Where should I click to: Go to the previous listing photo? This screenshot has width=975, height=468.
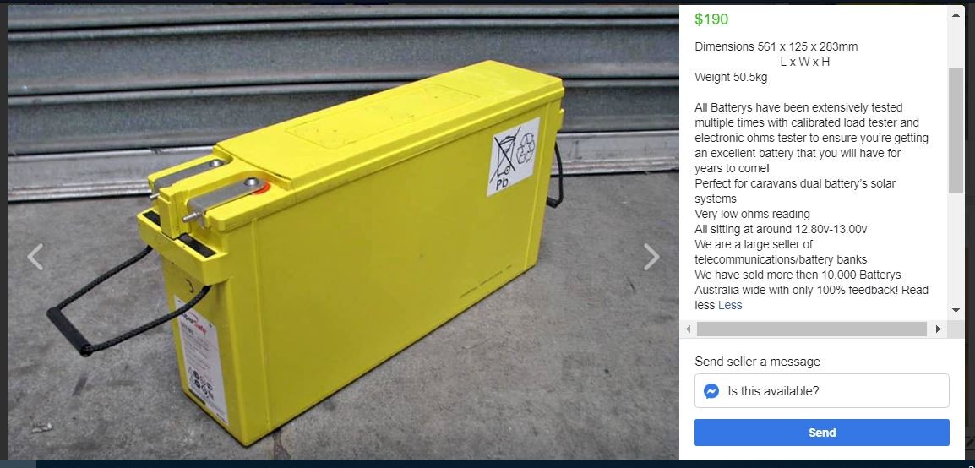(x=35, y=257)
